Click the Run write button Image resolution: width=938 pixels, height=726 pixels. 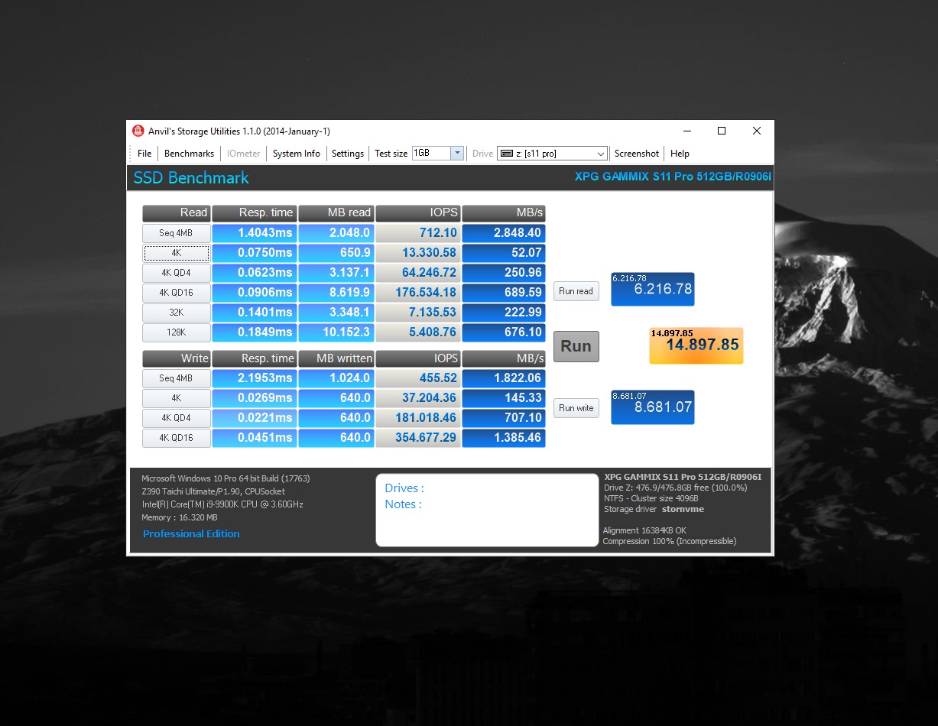point(576,408)
